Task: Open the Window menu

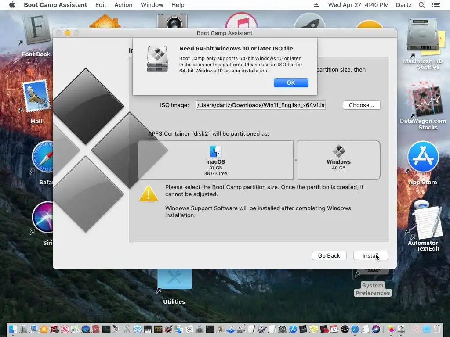Action: tap(152, 5)
